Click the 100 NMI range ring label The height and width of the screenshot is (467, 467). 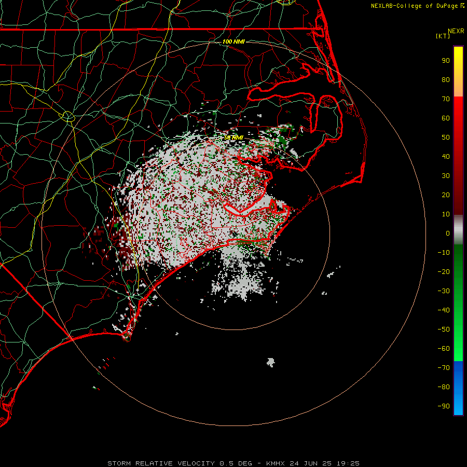[233, 42]
